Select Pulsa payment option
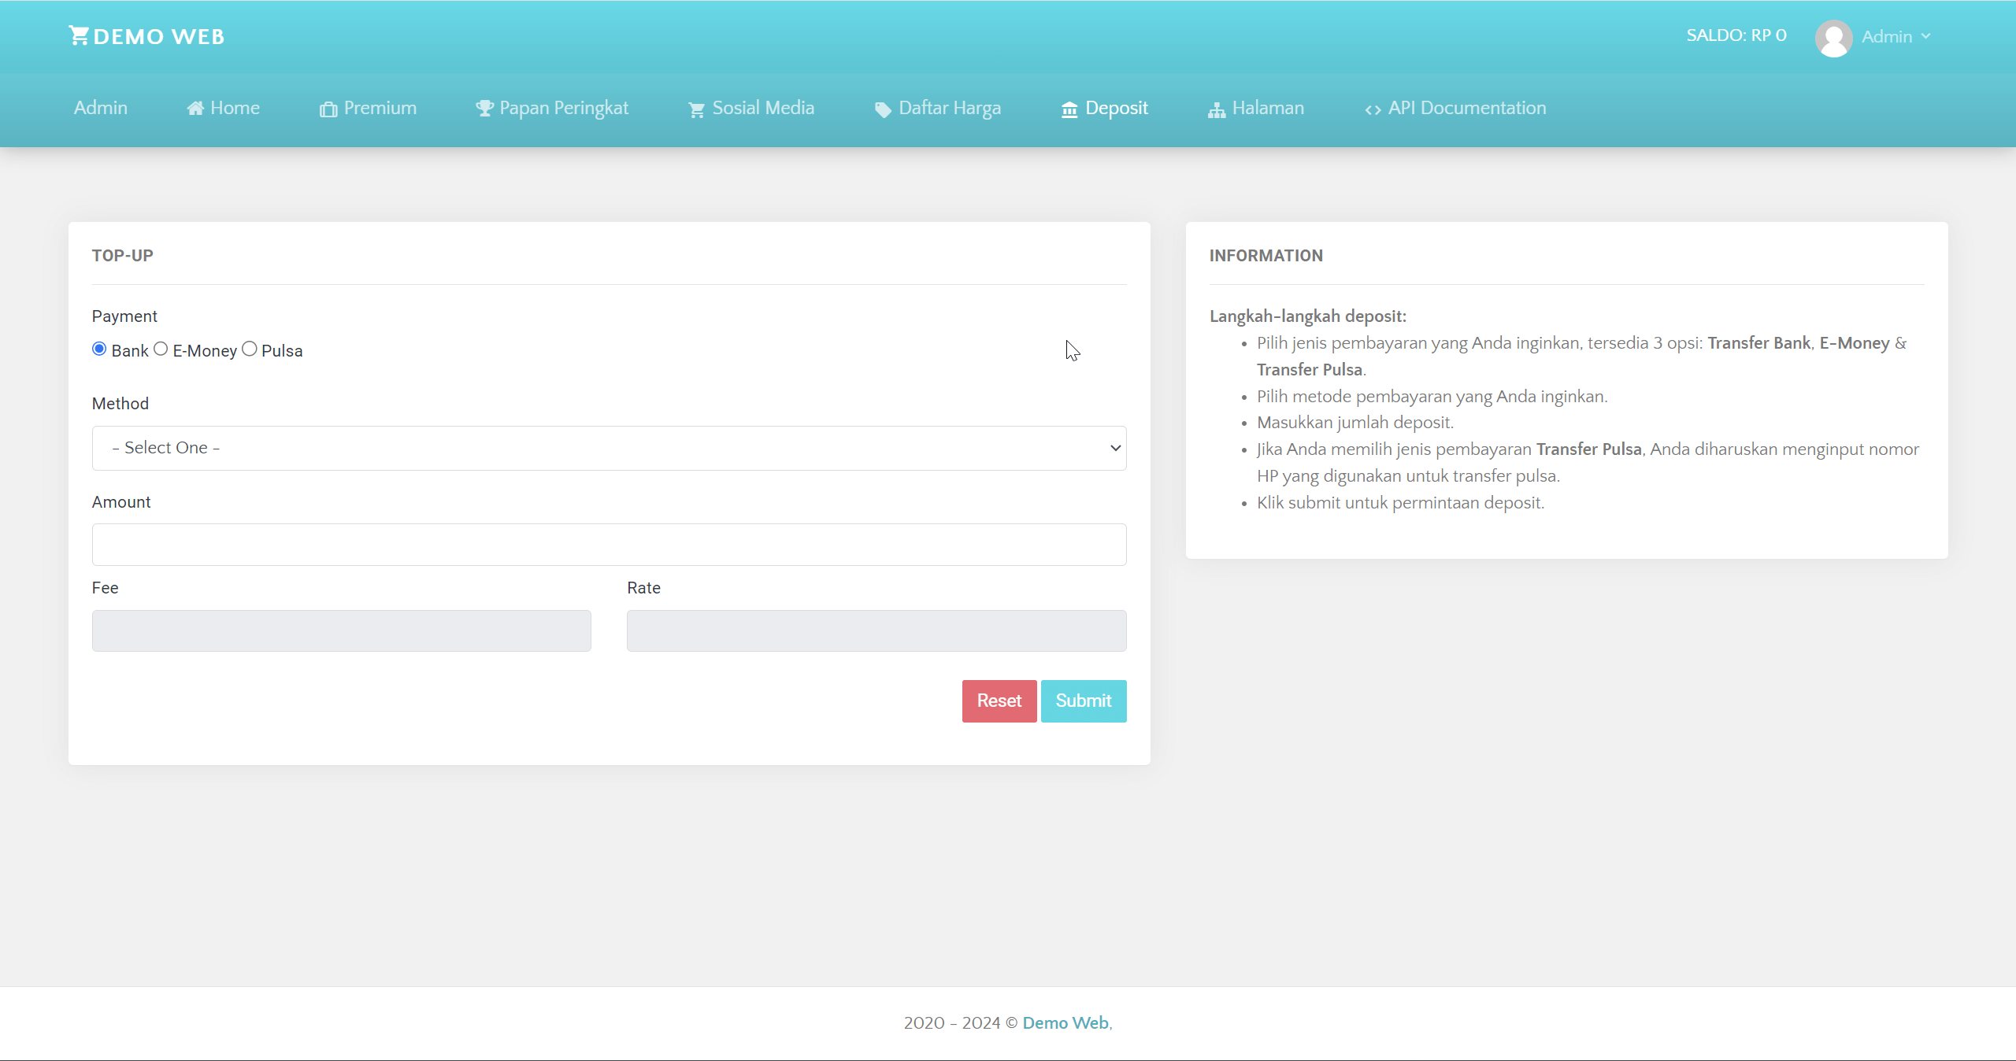The height and width of the screenshot is (1061, 2016). [x=250, y=349]
